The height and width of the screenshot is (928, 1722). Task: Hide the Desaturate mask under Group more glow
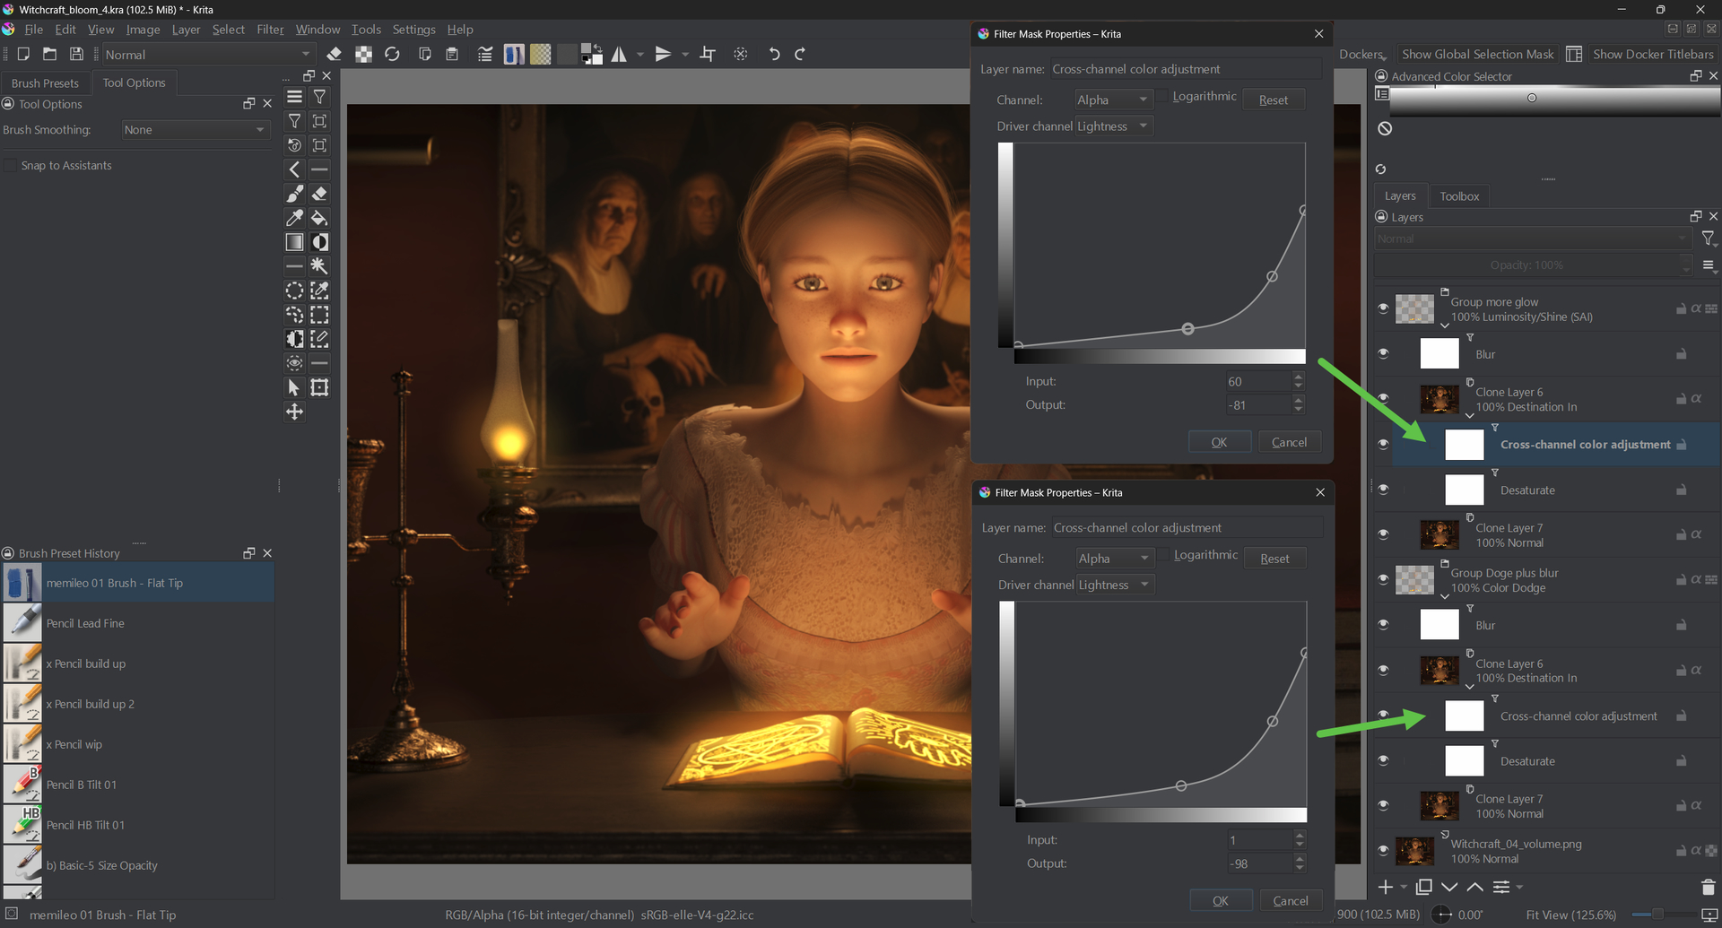[1383, 490]
